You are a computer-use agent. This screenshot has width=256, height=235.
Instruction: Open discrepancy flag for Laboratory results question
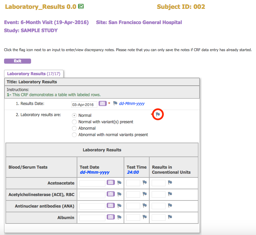[158, 115]
